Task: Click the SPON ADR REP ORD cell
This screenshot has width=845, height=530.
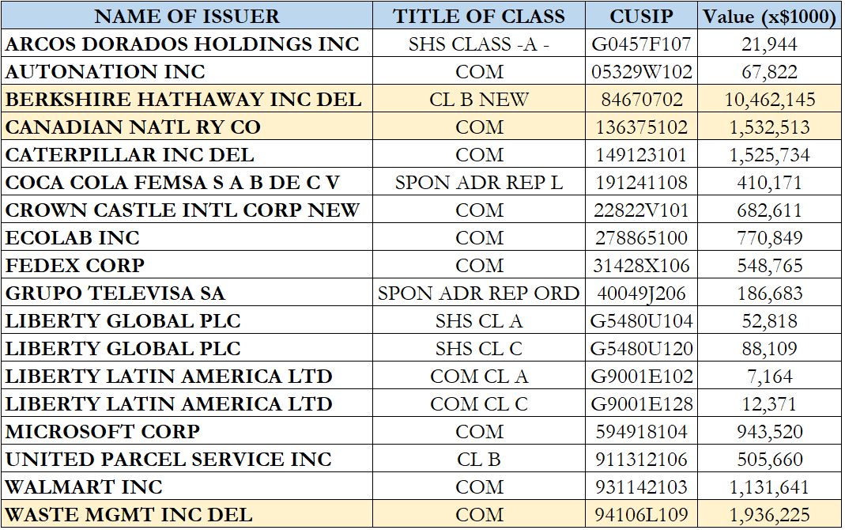Action: 479,293
